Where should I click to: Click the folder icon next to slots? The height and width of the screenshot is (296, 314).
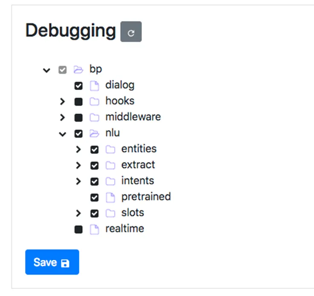[110, 213]
